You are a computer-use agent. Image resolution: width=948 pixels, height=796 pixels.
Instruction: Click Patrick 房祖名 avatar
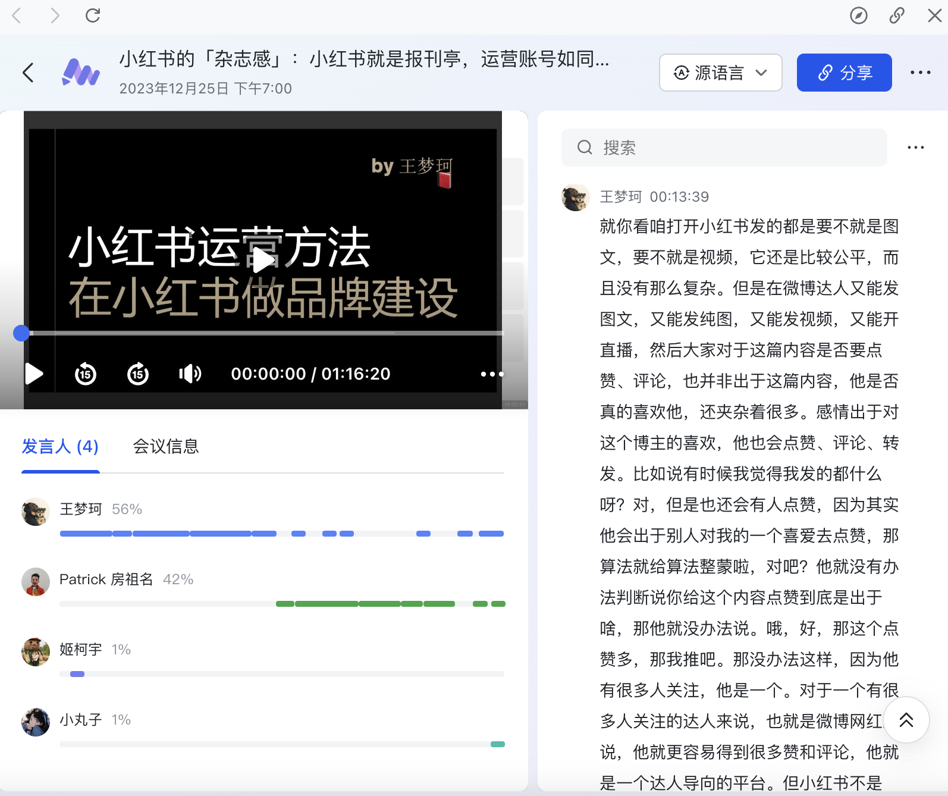pyautogui.click(x=36, y=582)
